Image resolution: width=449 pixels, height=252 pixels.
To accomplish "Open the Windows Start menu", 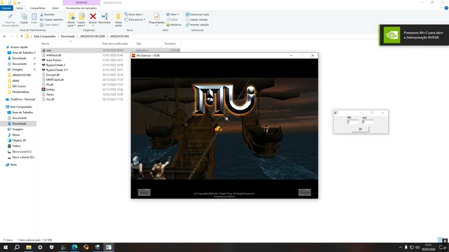I will pos(6,247).
